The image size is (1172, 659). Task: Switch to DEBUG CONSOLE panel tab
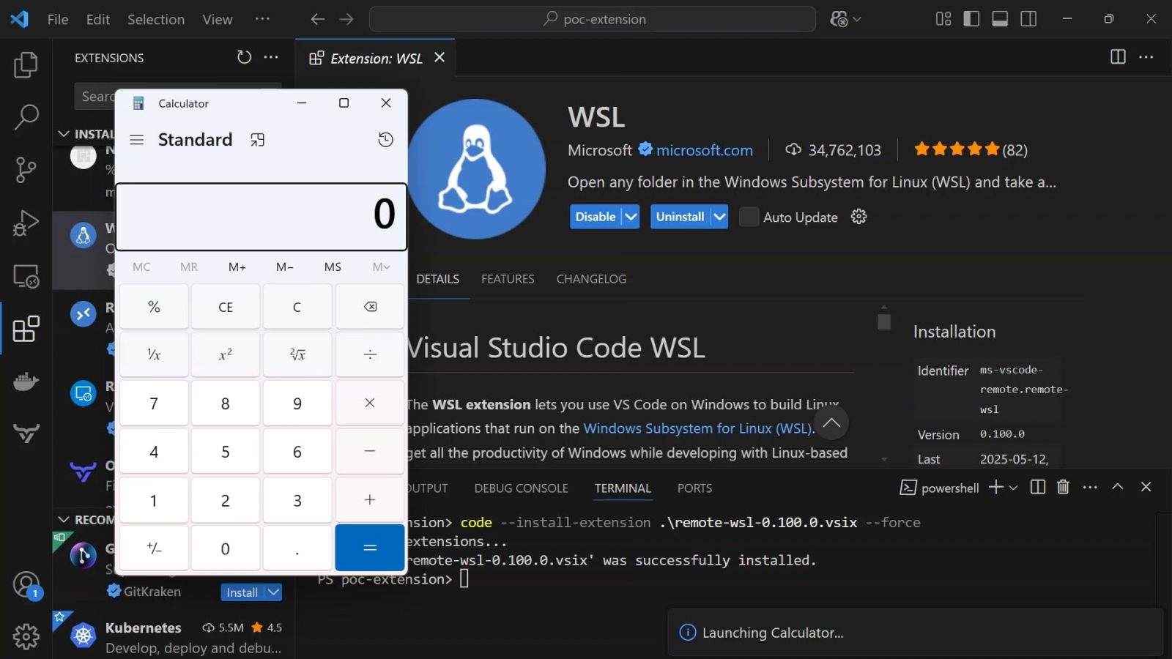coord(521,488)
